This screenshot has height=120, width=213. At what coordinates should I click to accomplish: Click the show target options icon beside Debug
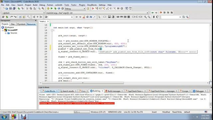88,9
